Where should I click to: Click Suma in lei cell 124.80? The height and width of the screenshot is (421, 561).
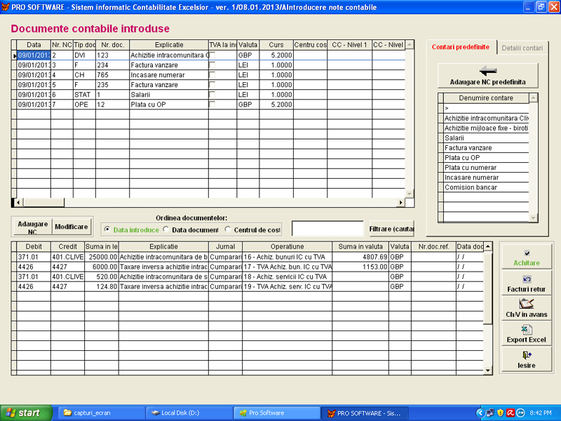[x=102, y=286]
